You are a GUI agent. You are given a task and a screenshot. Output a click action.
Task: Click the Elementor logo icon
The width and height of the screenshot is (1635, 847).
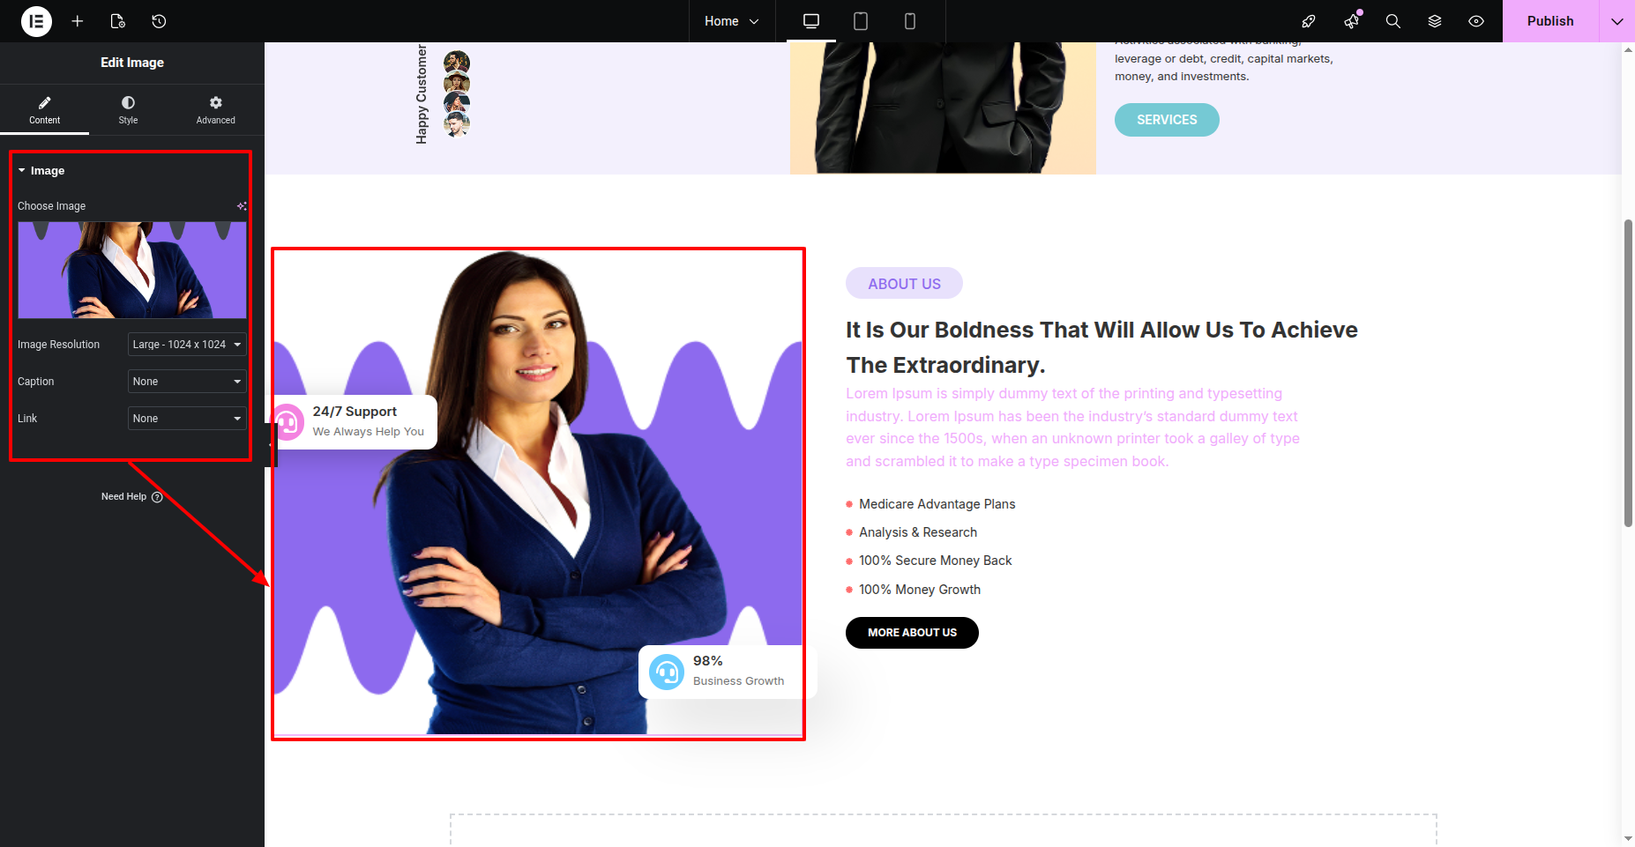pos(36,21)
